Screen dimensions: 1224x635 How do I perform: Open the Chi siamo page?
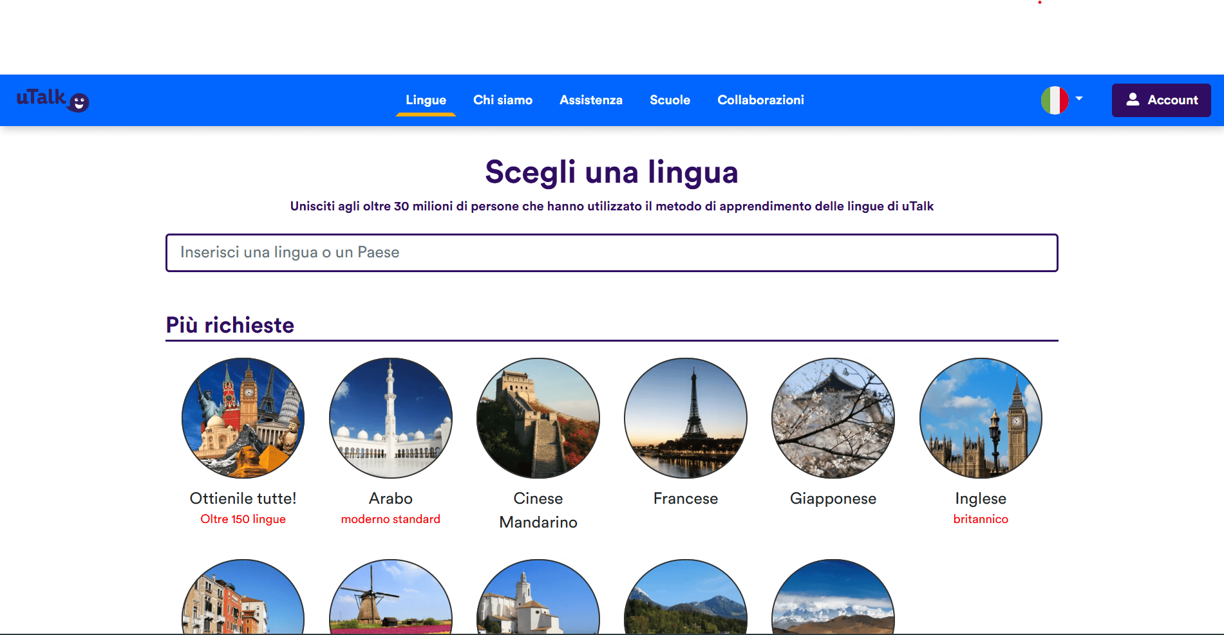[503, 100]
